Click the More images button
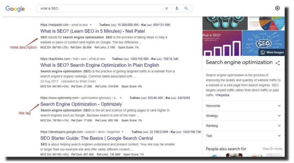This screenshot has height=163, width=294. pos(272,53)
